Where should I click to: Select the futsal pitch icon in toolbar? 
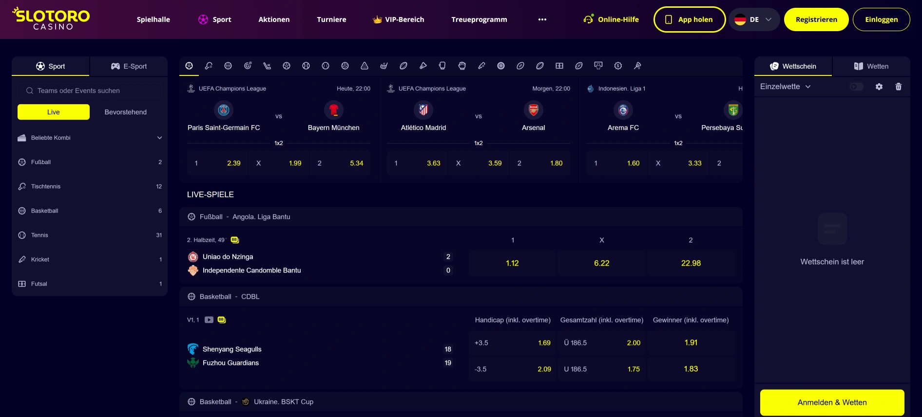[x=559, y=66]
